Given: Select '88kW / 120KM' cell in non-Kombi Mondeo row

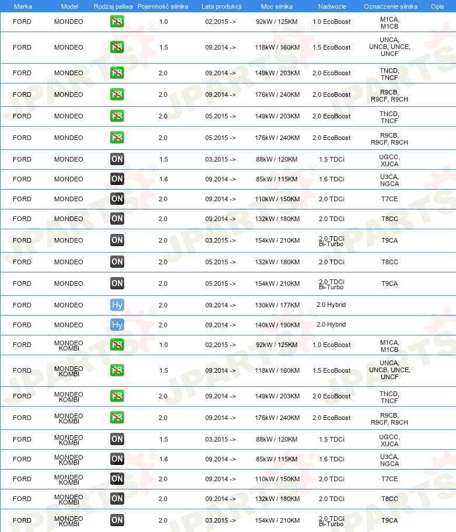Looking at the screenshot, I should point(276,159).
